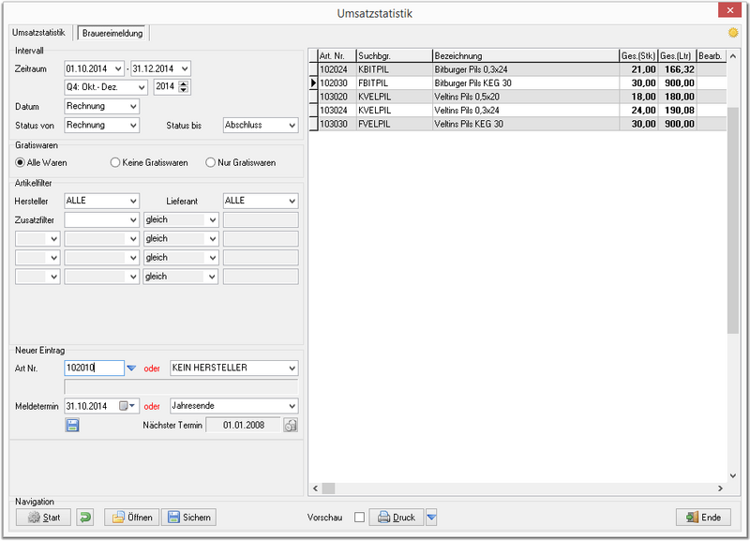
Task: Click the Zusatzfilter value input field
Action: [261, 220]
